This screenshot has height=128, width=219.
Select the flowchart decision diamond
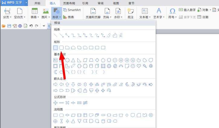(67, 115)
